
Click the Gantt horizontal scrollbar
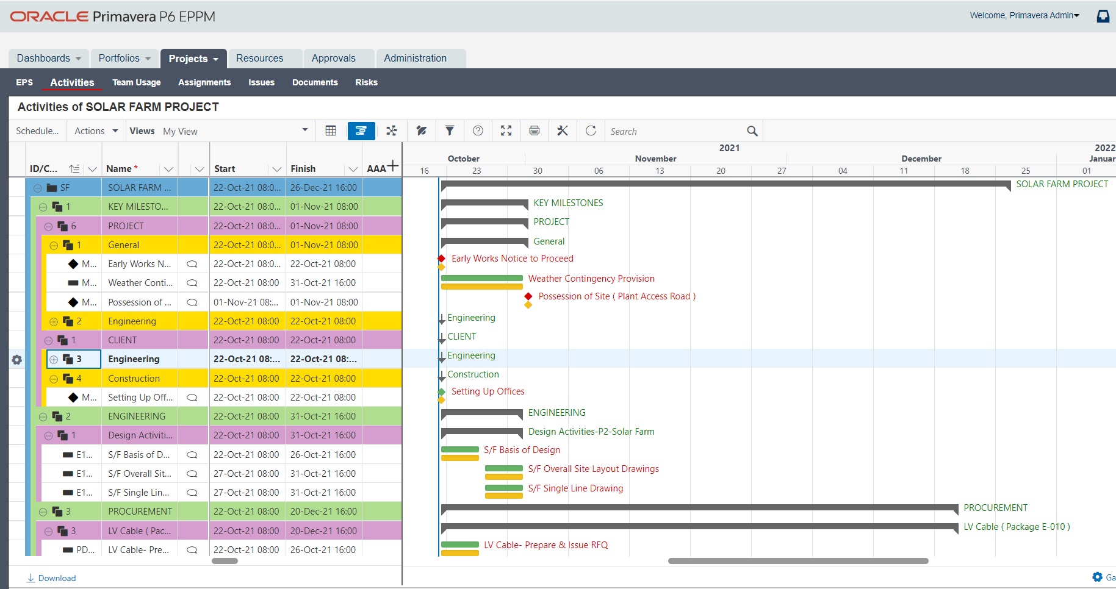pyautogui.click(x=797, y=561)
